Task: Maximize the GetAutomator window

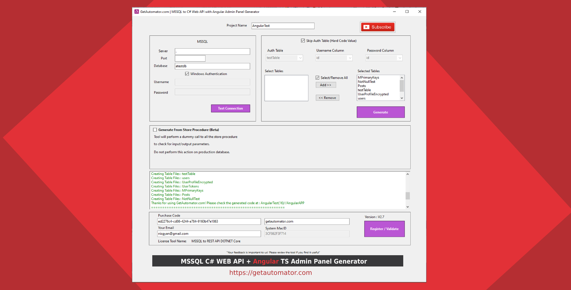Action: point(407,12)
